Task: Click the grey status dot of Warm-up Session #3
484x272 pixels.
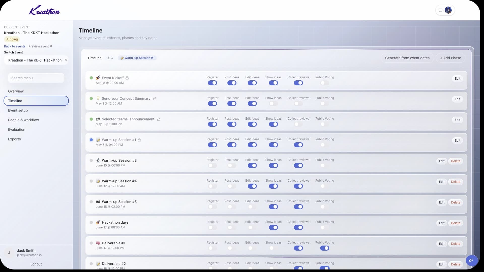Action: click(91, 160)
